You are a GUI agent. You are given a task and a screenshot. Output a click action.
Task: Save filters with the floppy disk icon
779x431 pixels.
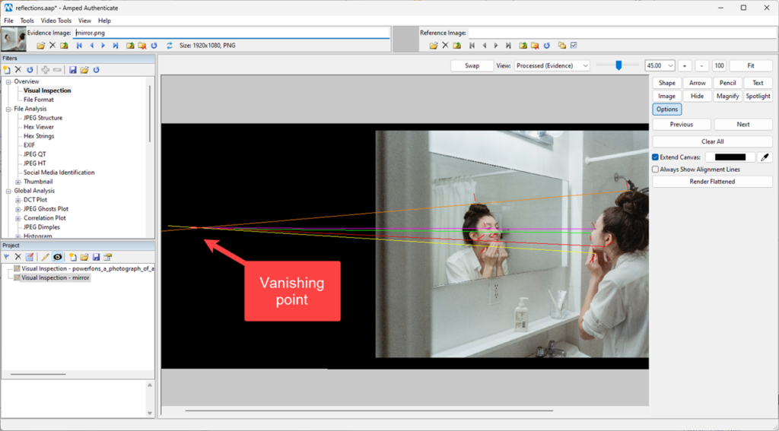(72, 70)
